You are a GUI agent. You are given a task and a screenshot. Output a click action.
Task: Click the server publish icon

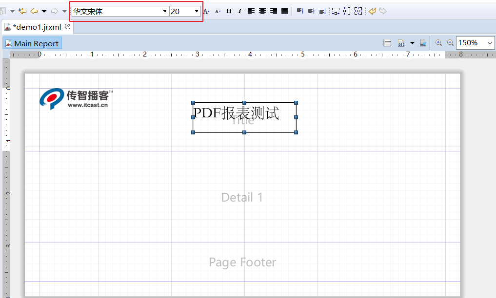click(x=423, y=43)
